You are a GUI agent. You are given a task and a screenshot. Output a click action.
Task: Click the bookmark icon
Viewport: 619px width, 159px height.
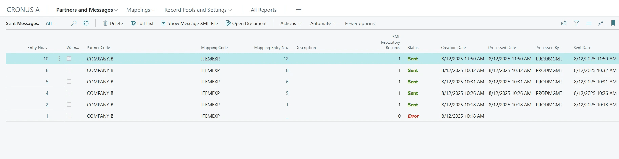pos(613,23)
